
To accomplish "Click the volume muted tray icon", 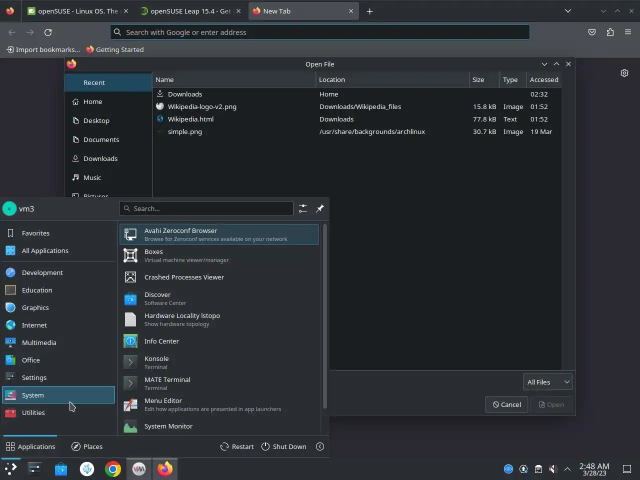I will (x=553, y=469).
